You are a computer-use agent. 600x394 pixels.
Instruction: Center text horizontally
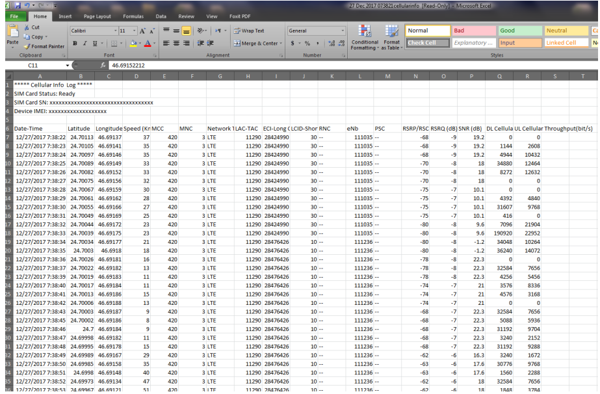(x=176, y=44)
